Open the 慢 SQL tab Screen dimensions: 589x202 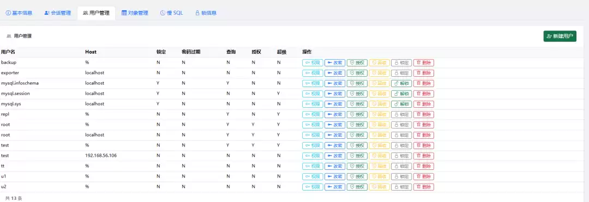172,13
